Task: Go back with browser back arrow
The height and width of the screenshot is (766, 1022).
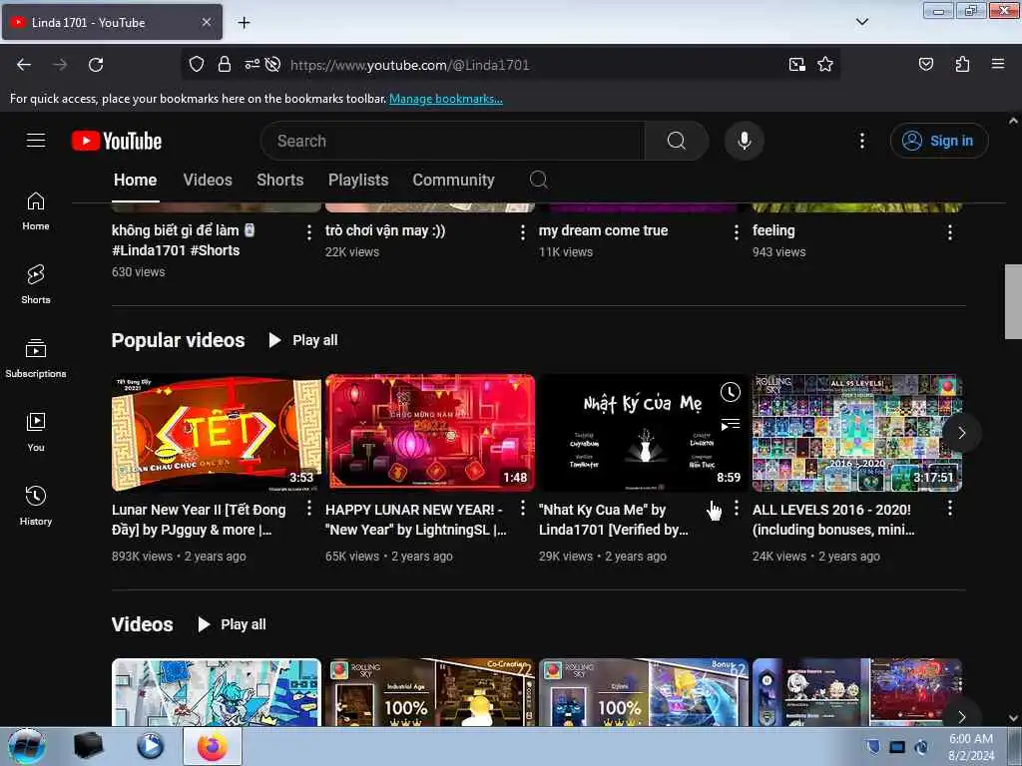Action: tap(24, 65)
